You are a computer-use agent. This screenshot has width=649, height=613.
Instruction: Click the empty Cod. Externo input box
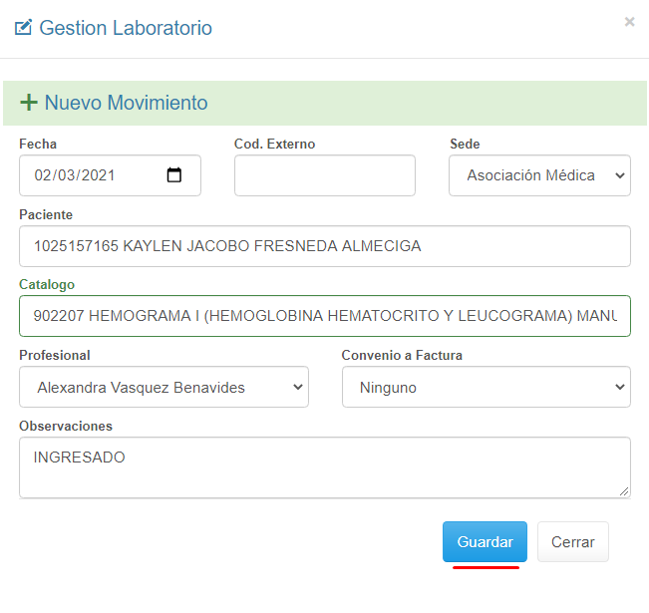pos(324,175)
